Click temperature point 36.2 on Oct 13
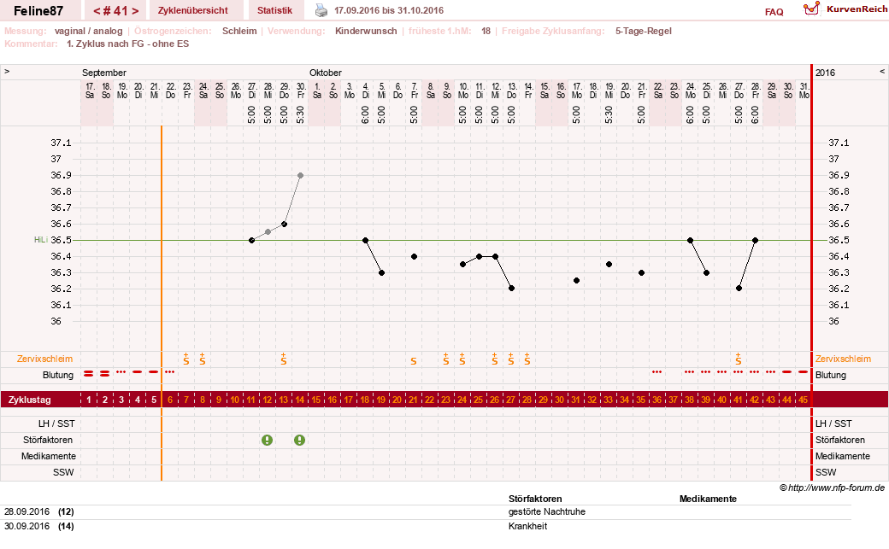889x549 pixels. point(511,289)
